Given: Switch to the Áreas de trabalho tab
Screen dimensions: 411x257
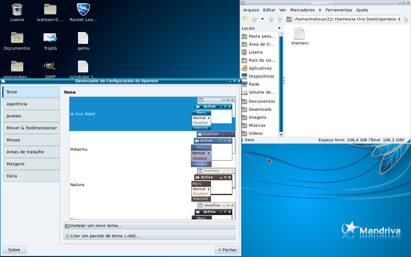Looking at the screenshot, I should [32, 152].
